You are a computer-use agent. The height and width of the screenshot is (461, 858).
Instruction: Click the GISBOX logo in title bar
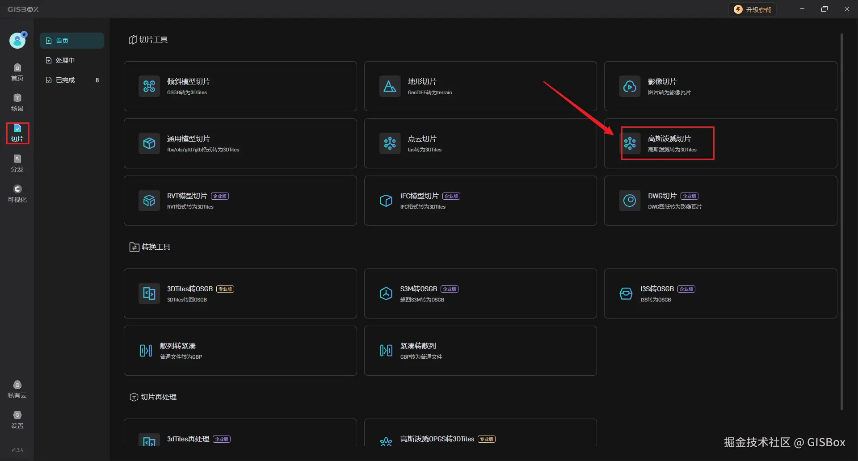23,9
